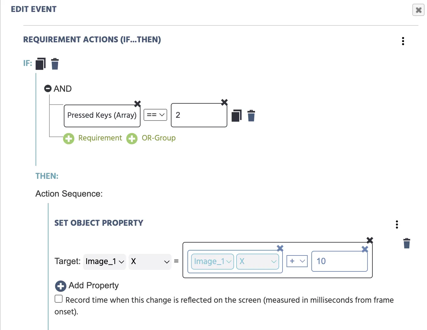Screen dimensions: 427x330
Task: Remove the Image_1 X operand
Action: [x=280, y=248]
